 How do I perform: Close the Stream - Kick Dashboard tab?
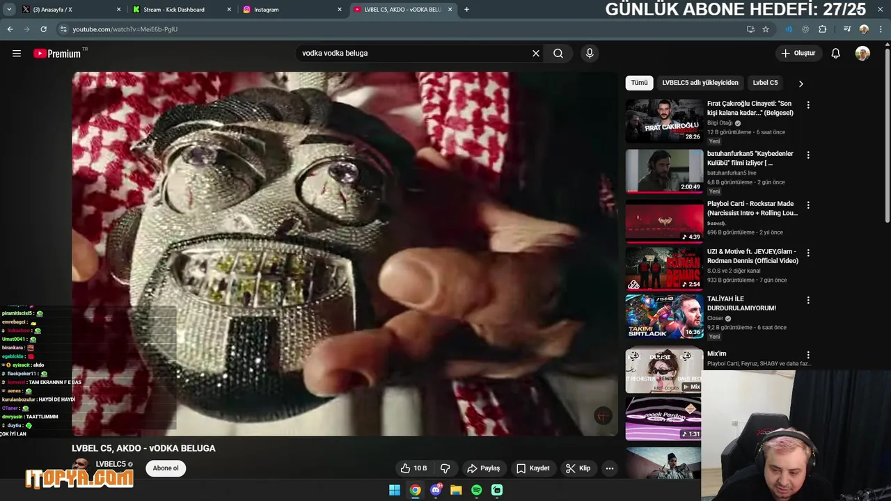pos(230,10)
